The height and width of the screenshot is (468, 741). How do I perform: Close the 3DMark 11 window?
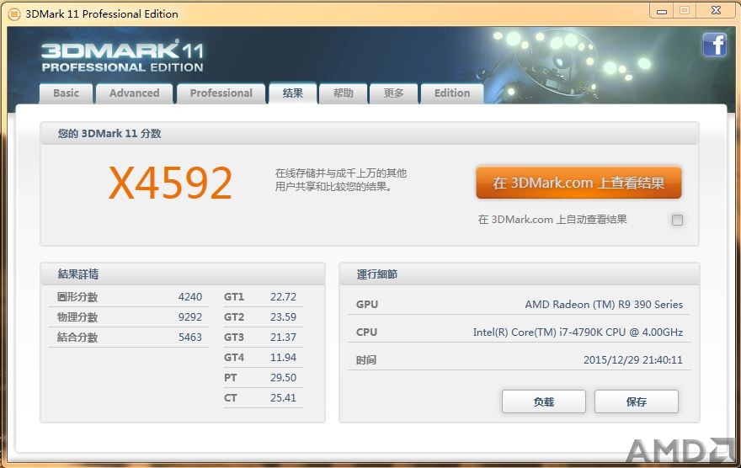point(716,11)
